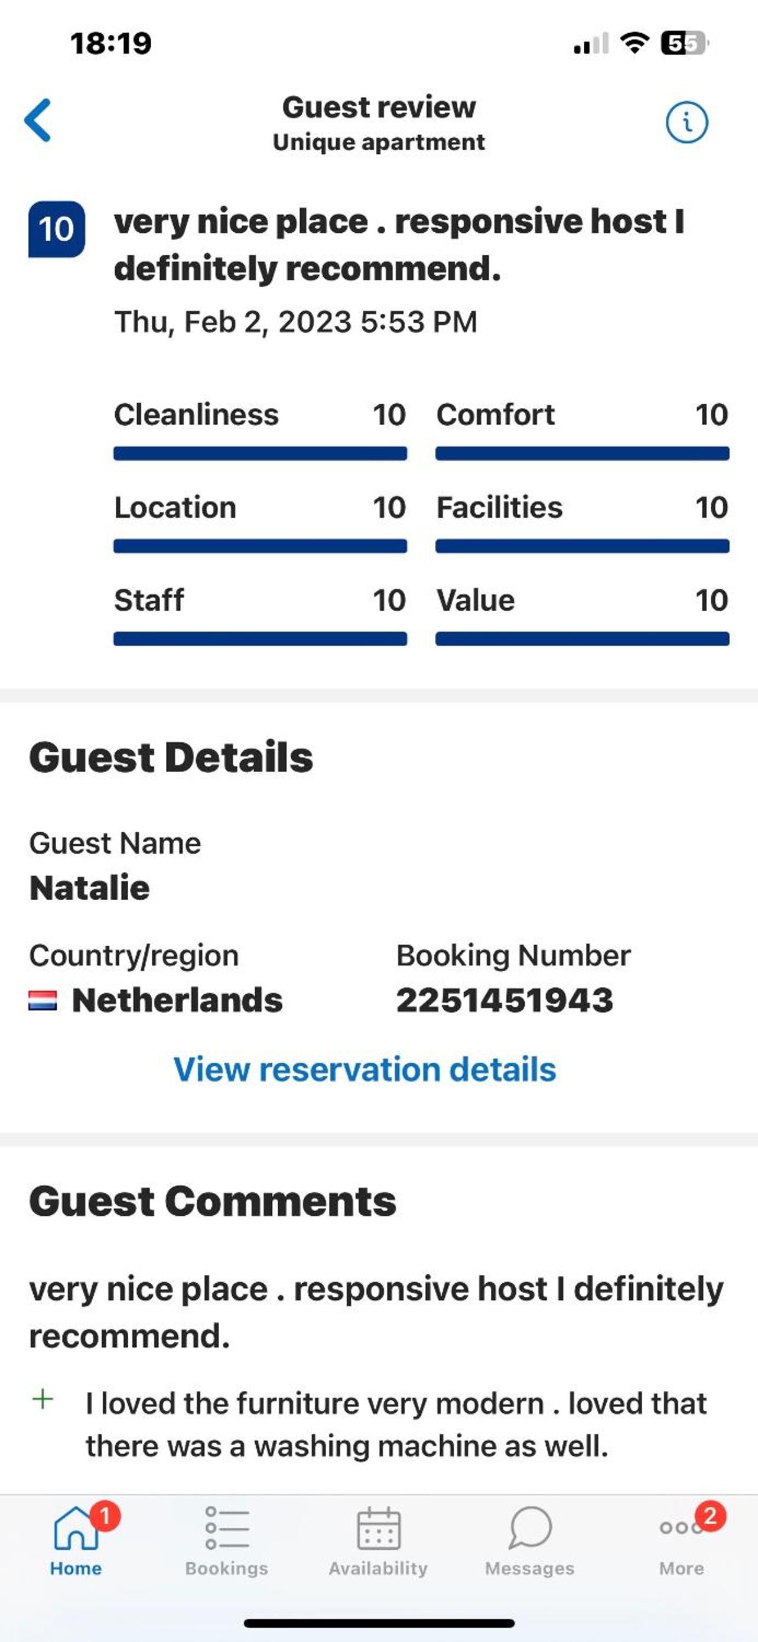Screen dimensions: 758x1642
Task: Select the Bookings tab label
Action: (x=227, y=1568)
